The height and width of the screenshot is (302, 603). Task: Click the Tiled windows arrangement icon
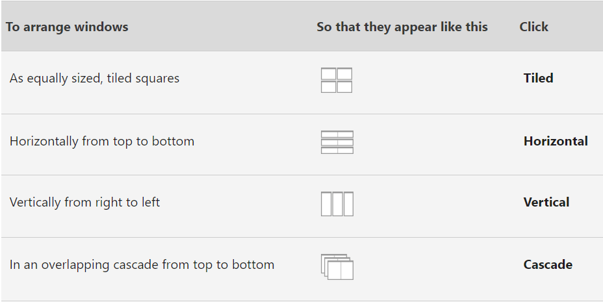337,80
